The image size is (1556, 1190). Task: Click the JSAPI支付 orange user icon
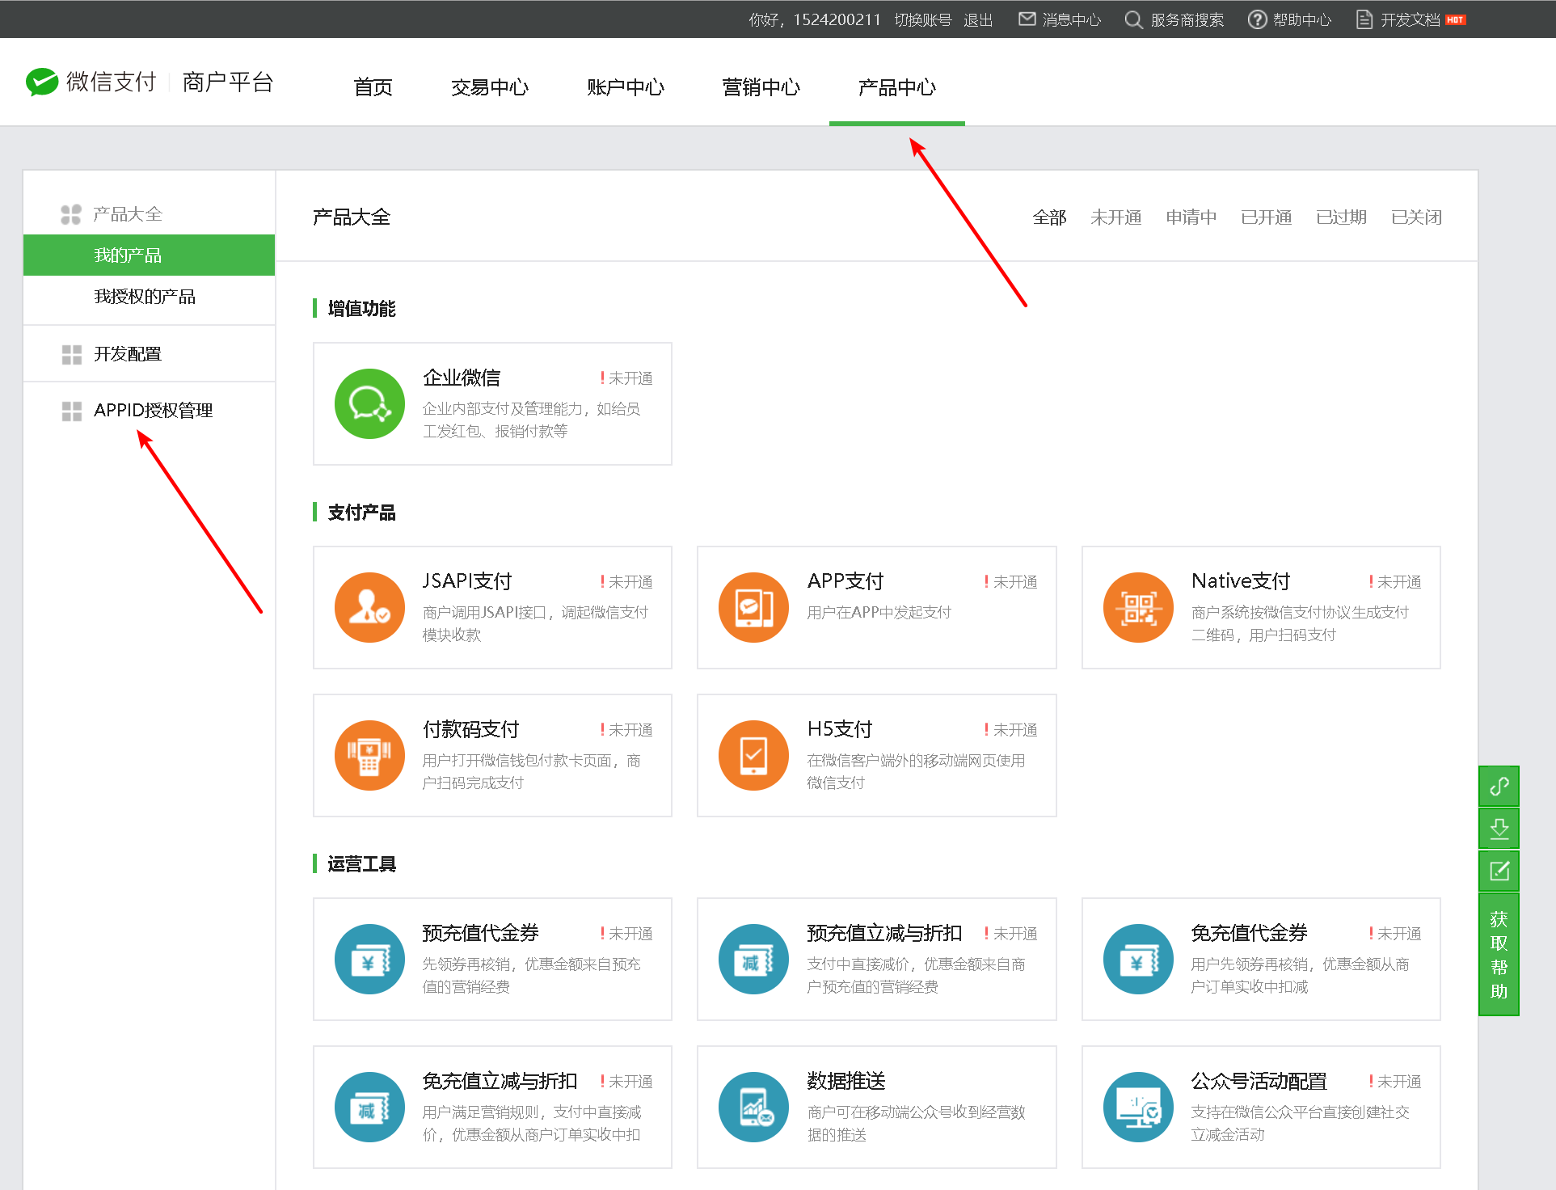(x=369, y=607)
